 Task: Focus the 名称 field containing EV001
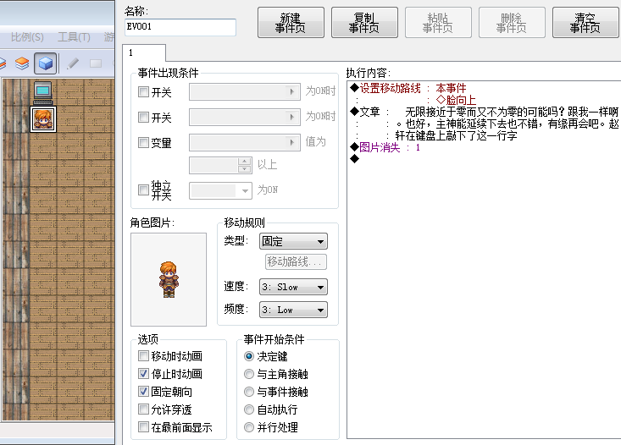coord(180,27)
